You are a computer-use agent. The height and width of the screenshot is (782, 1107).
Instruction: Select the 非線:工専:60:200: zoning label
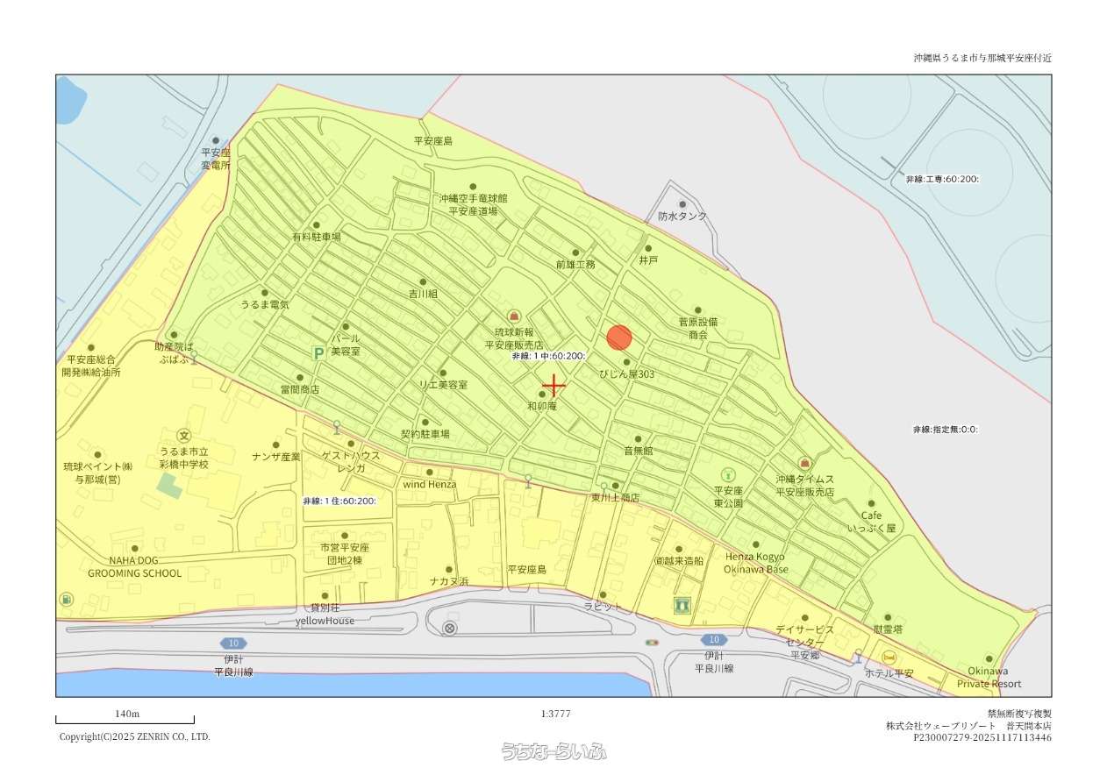[x=942, y=179]
